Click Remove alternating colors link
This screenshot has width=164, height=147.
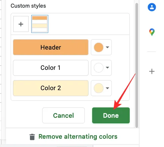[x=78, y=137]
